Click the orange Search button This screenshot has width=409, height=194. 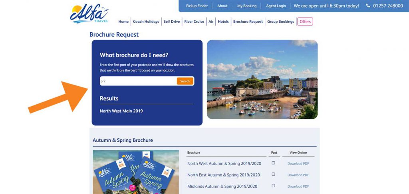[x=185, y=81]
